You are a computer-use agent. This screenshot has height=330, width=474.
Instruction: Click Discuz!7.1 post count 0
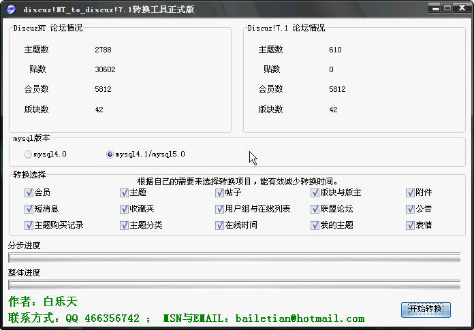coord(331,69)
